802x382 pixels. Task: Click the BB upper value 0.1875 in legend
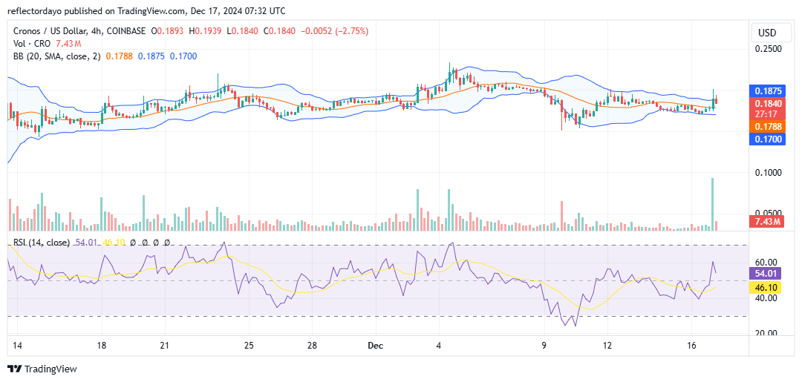coord(152,56)
